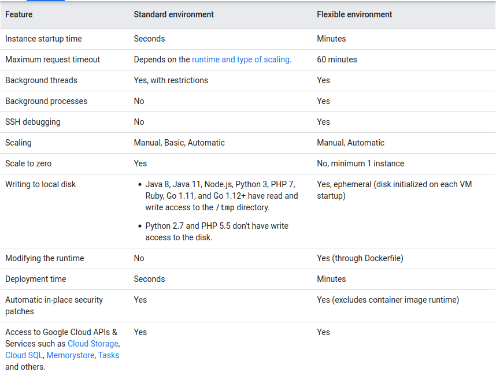Open the Memorystore link

[x=70, y=355]
